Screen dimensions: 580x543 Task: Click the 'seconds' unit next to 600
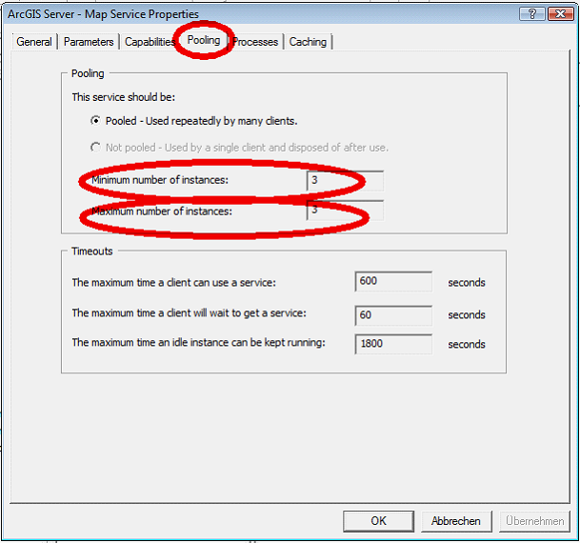tap(467, 283)
